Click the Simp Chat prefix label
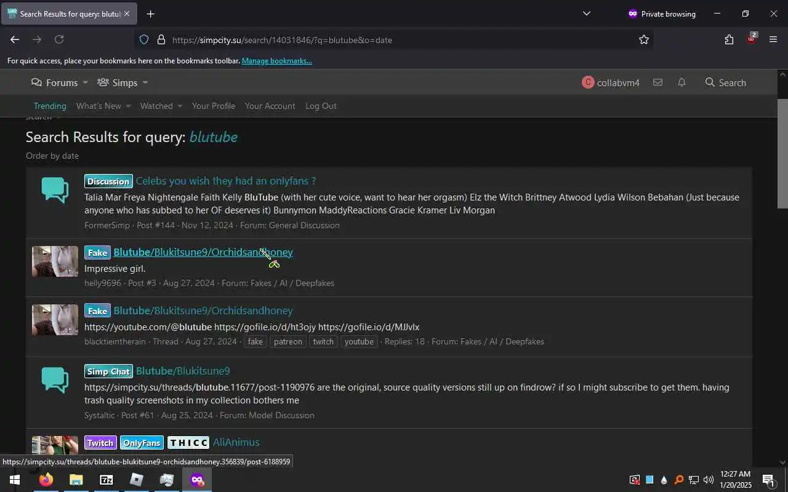The image size is (788, 492). [x=108, y=371]
